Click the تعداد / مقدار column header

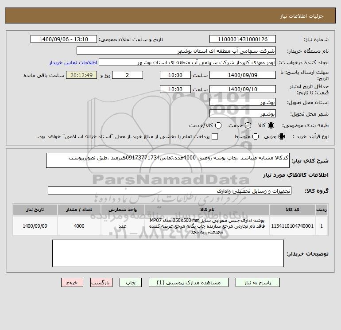[x=79, y=210]
